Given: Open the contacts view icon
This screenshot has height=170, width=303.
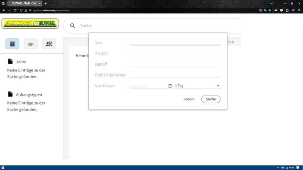Looking at the screenshot, I should pyautogui.click(x=49, y=44).
